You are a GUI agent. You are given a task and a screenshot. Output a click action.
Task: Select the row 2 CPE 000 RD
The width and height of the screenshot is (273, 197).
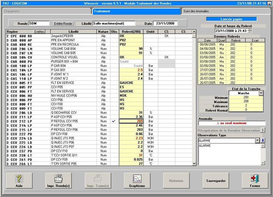tap(99, 36)
